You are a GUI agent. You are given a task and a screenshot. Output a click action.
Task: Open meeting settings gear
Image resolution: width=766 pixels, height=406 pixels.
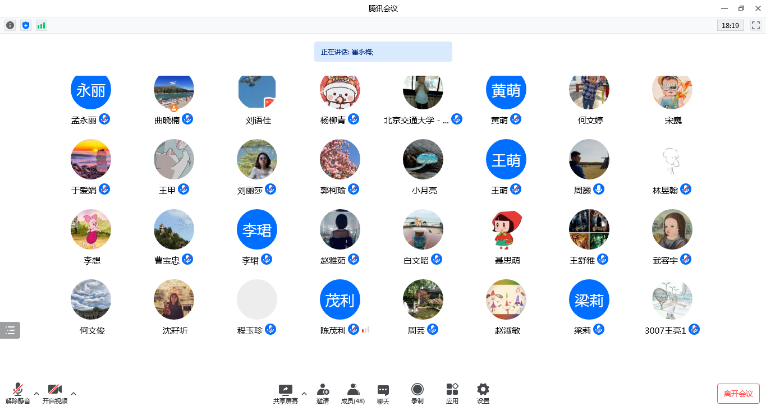pos(483,393)
